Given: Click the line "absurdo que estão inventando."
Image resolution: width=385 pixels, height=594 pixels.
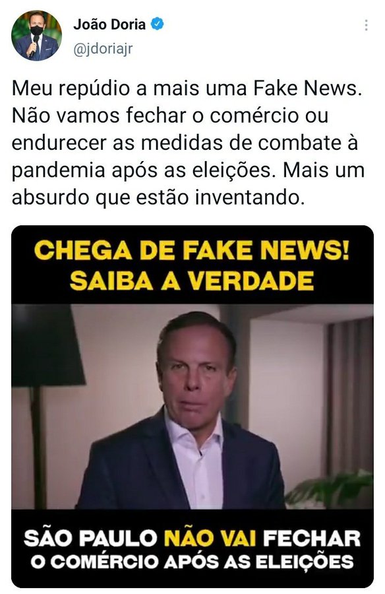Looking at the screenshot, I should click(158, 197).
